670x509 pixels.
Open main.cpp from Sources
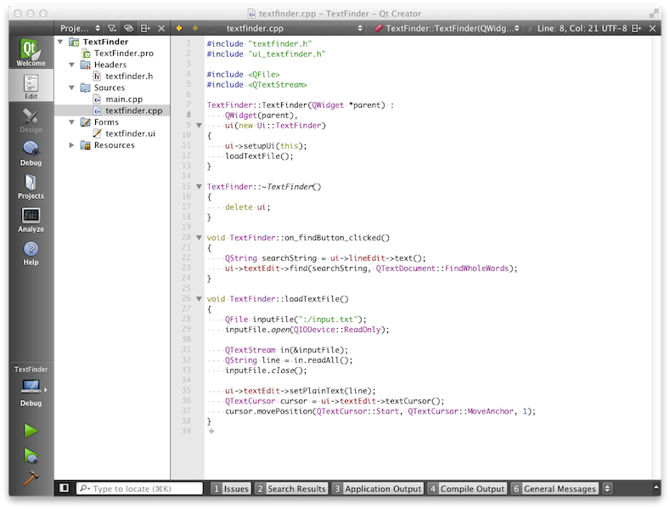click(x=124, y=99)
